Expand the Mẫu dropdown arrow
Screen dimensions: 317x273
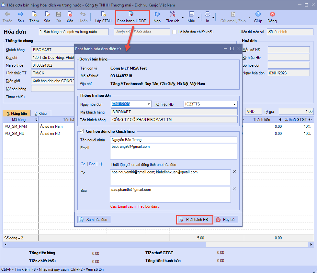(x=198, y=17)
